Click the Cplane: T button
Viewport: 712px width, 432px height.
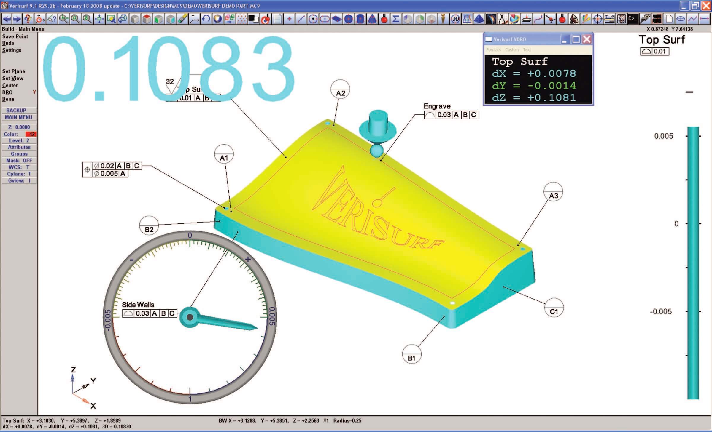[19, 174]
